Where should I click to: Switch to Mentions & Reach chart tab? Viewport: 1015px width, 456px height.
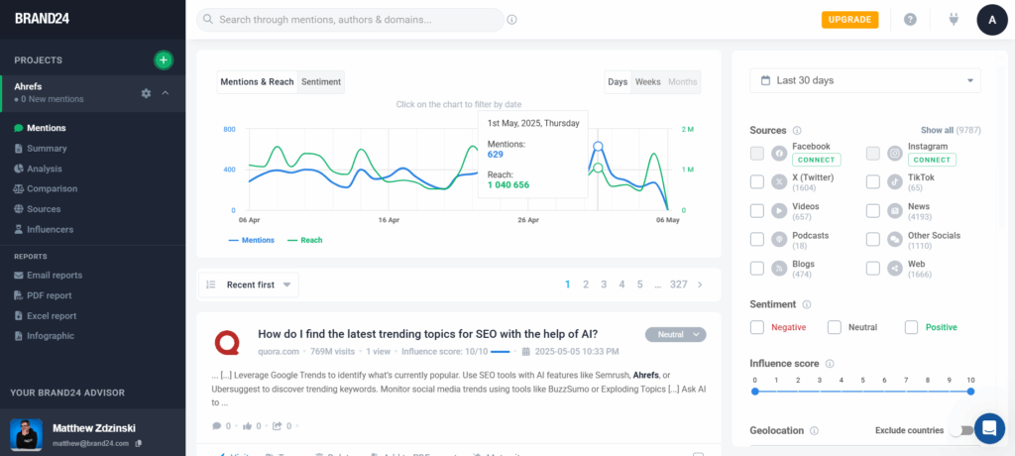tap(257, 82)
